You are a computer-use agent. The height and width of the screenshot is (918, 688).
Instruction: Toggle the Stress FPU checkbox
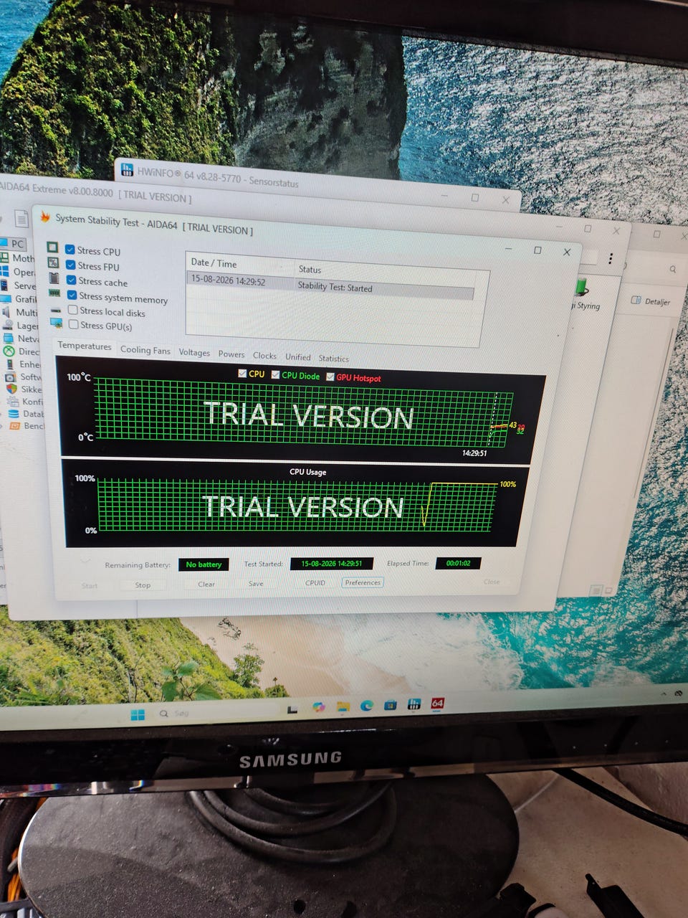point(70,265)
